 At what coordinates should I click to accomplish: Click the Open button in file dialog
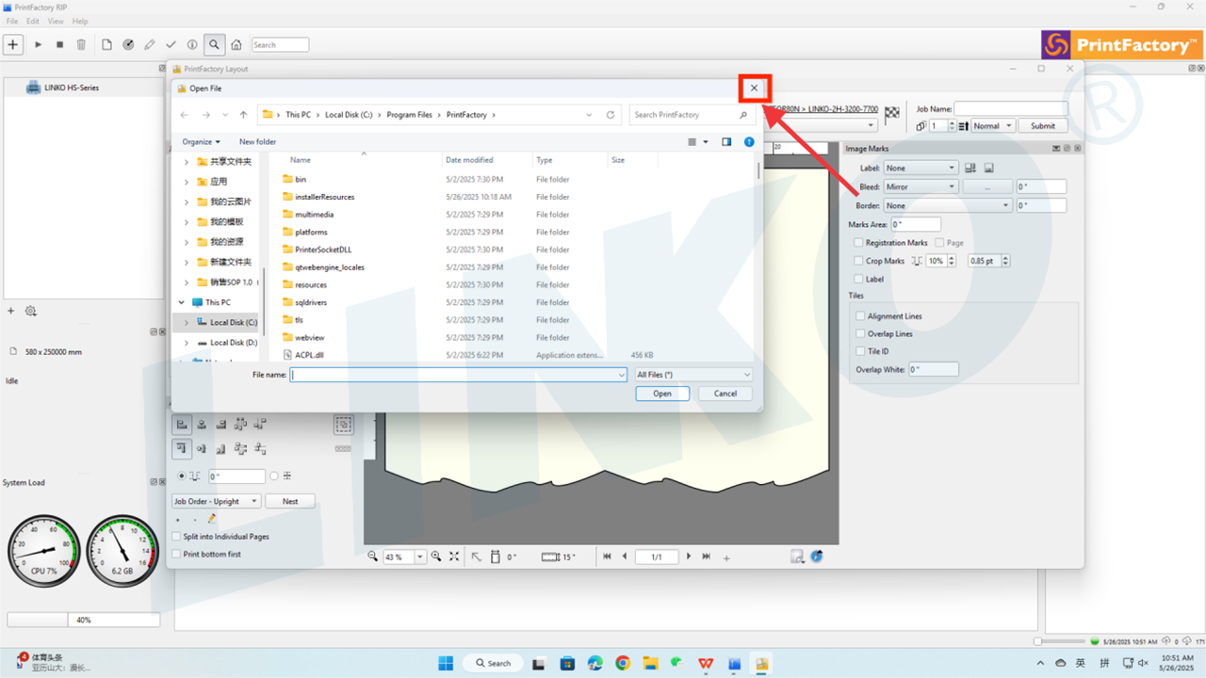[662, 394]
